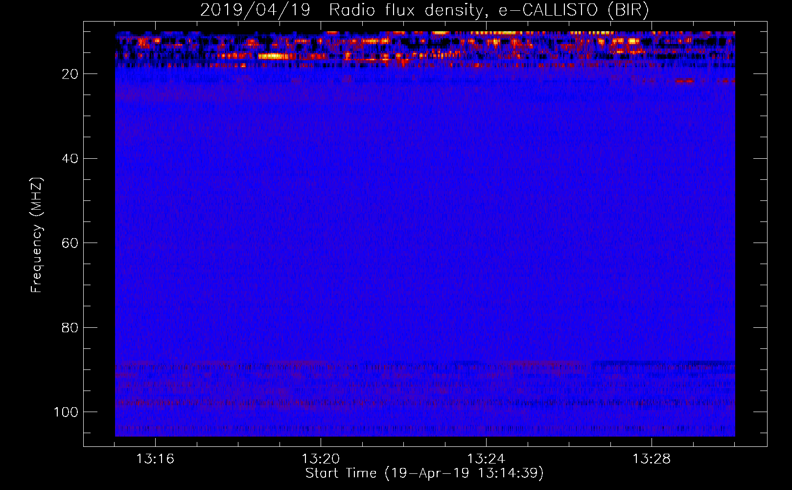Click the '13:16' time tick label
This screenshot has width=792, height=490.
point(155,459)
